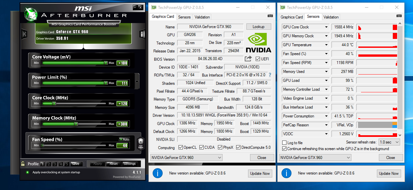
Task: Toggle Apply overclocking at system startup LED
Action: tap(28, 172)
